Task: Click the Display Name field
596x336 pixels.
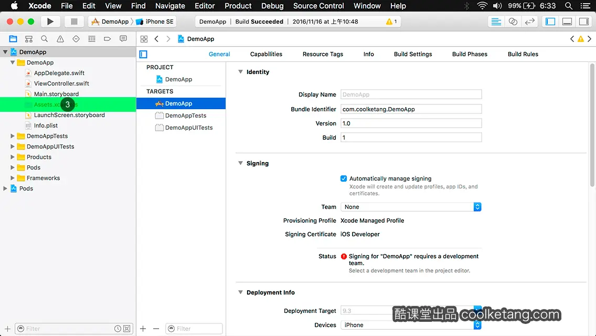Action: click(411, 94)
